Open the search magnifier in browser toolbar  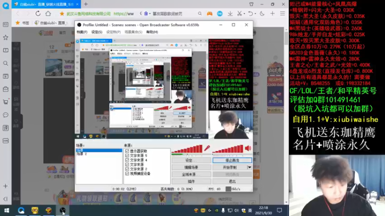(200, 14)
